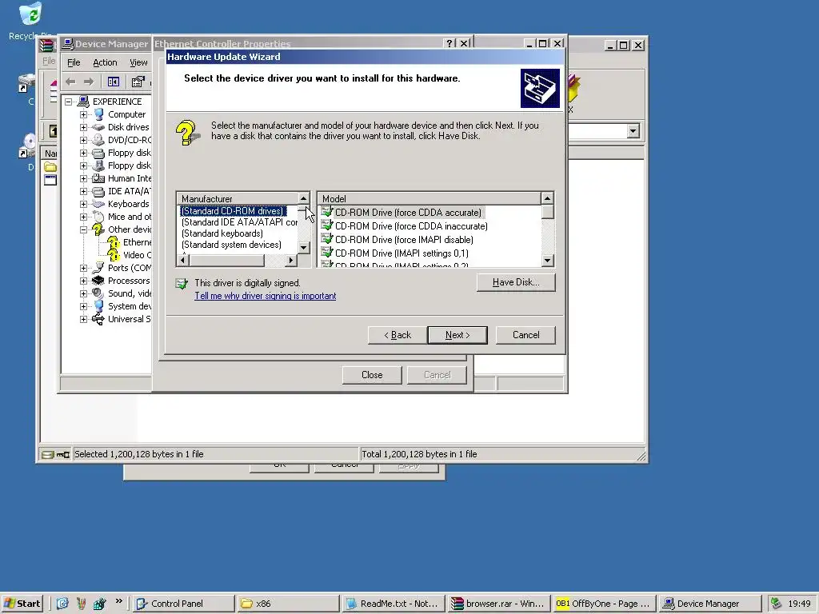Click Device Manager Forward toolbar arrow

tap(89, 82)
